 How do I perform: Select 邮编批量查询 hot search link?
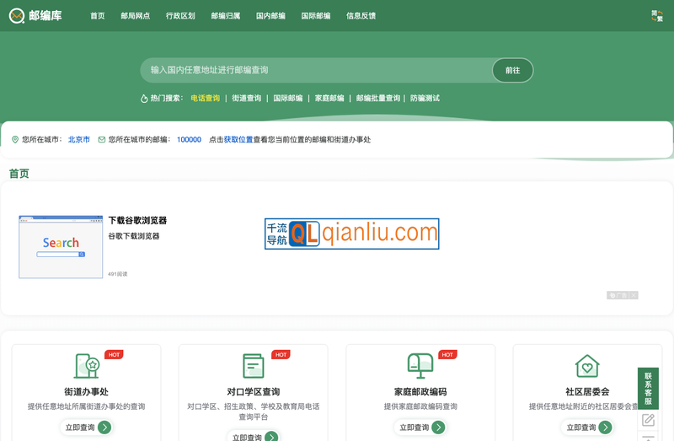click(378, 99)
